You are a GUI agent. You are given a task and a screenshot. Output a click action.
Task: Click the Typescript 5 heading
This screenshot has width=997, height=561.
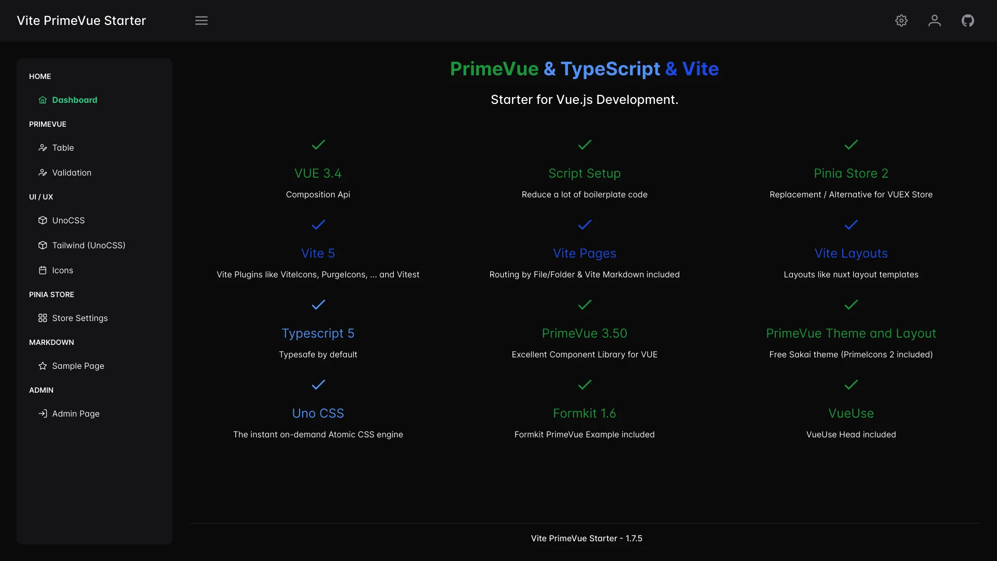tap(318, 333)
